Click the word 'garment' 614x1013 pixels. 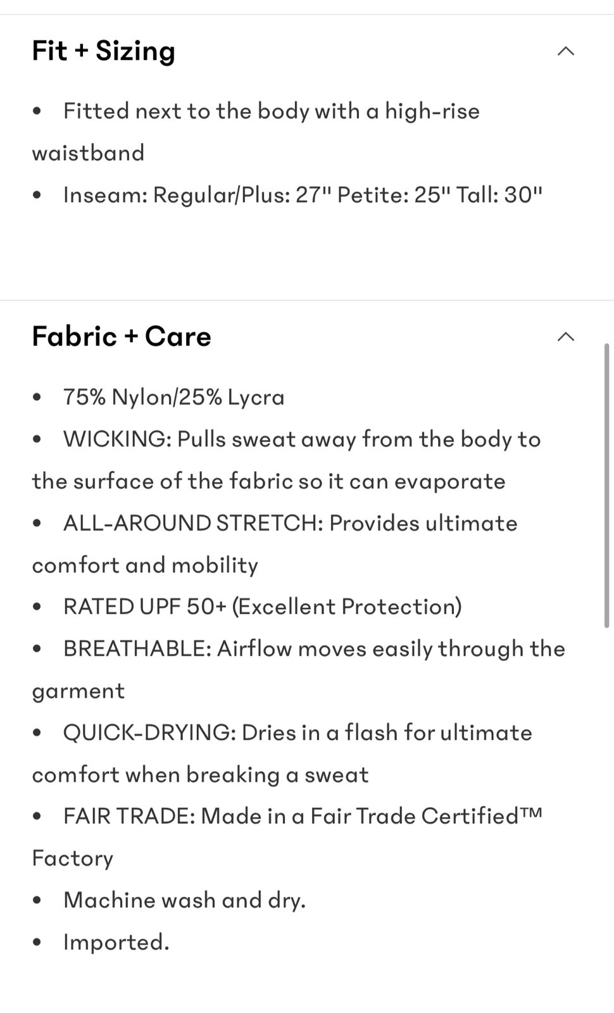click(x=78, y=691)
